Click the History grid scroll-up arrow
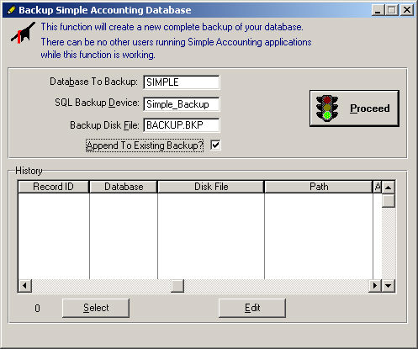This screenshot has height=349, width=418. pyautogui.click(x=389, y=188)
